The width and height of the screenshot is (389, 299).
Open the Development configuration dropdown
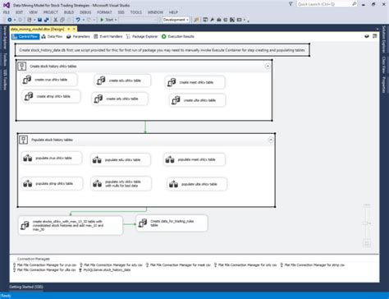(x=176, y=20)
